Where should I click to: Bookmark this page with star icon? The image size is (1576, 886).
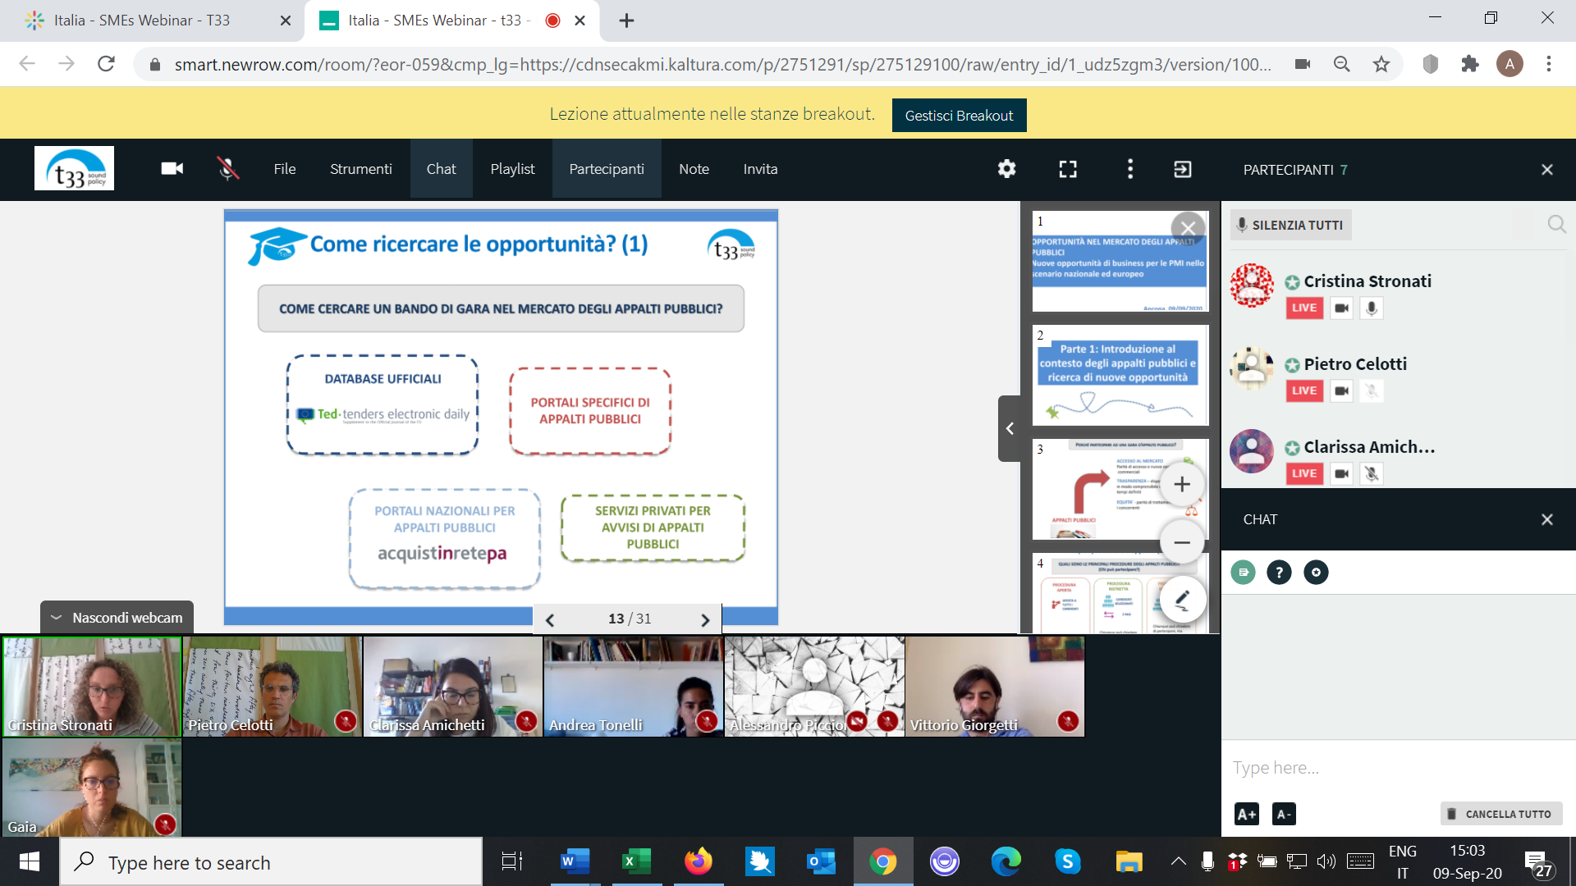pyautogui.click(x=1381, y=64)
